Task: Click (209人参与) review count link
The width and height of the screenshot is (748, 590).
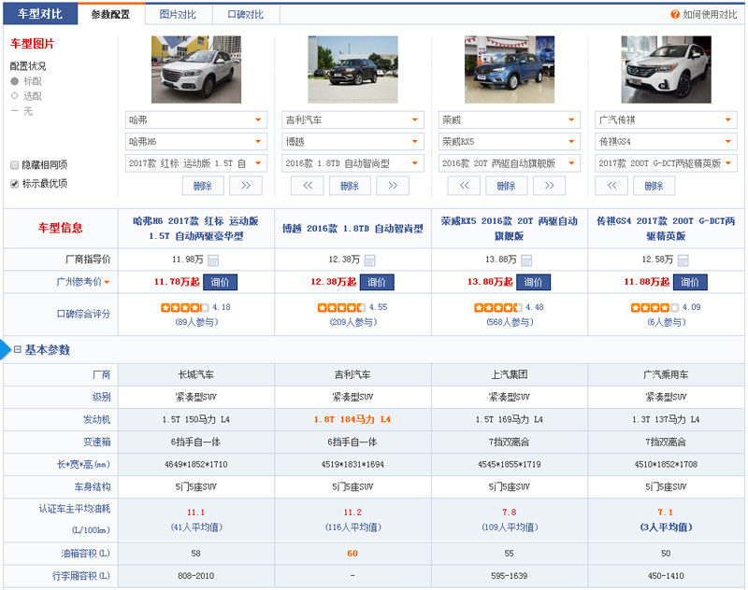Action: (x=353, y=322)
